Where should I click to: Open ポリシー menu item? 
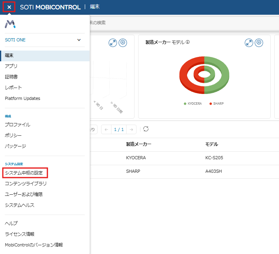pos(13,135)
